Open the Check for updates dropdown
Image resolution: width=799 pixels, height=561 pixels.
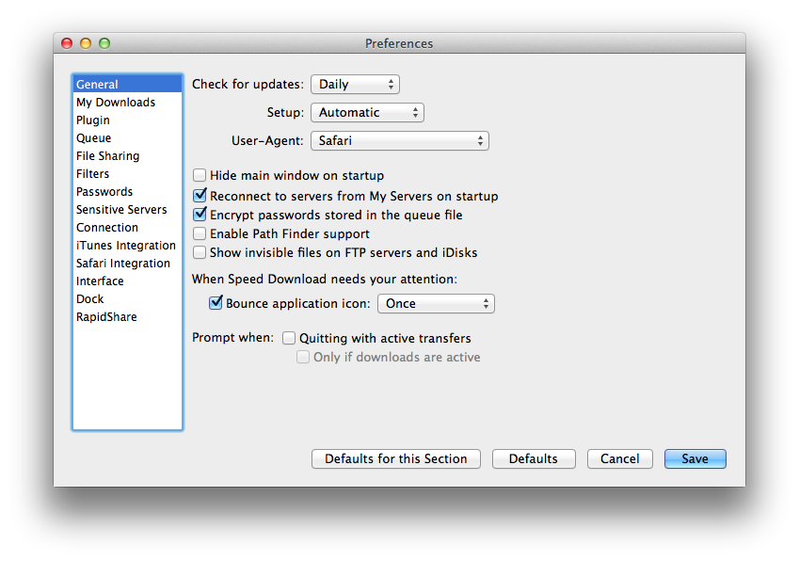355,85
